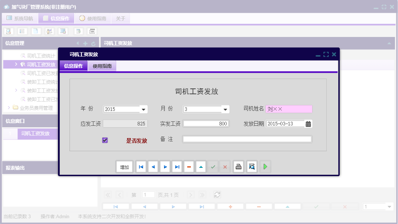Click the next record arrow icon

[x=165, y=166]
